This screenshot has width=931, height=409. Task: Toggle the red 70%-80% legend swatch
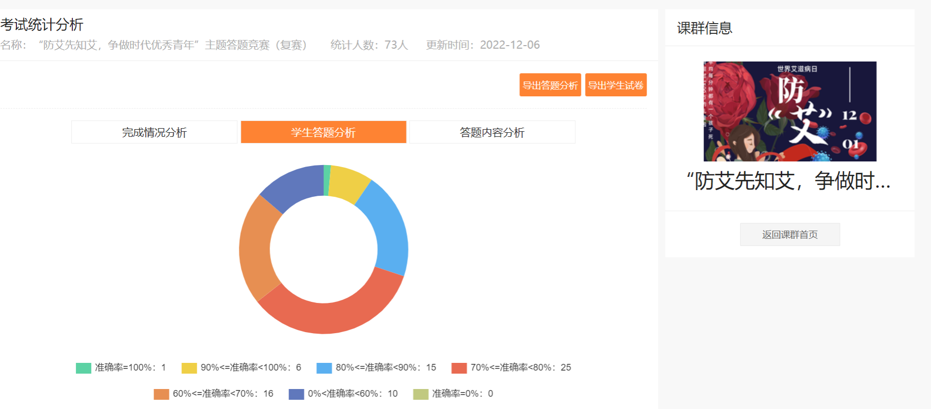click(459, 368)
